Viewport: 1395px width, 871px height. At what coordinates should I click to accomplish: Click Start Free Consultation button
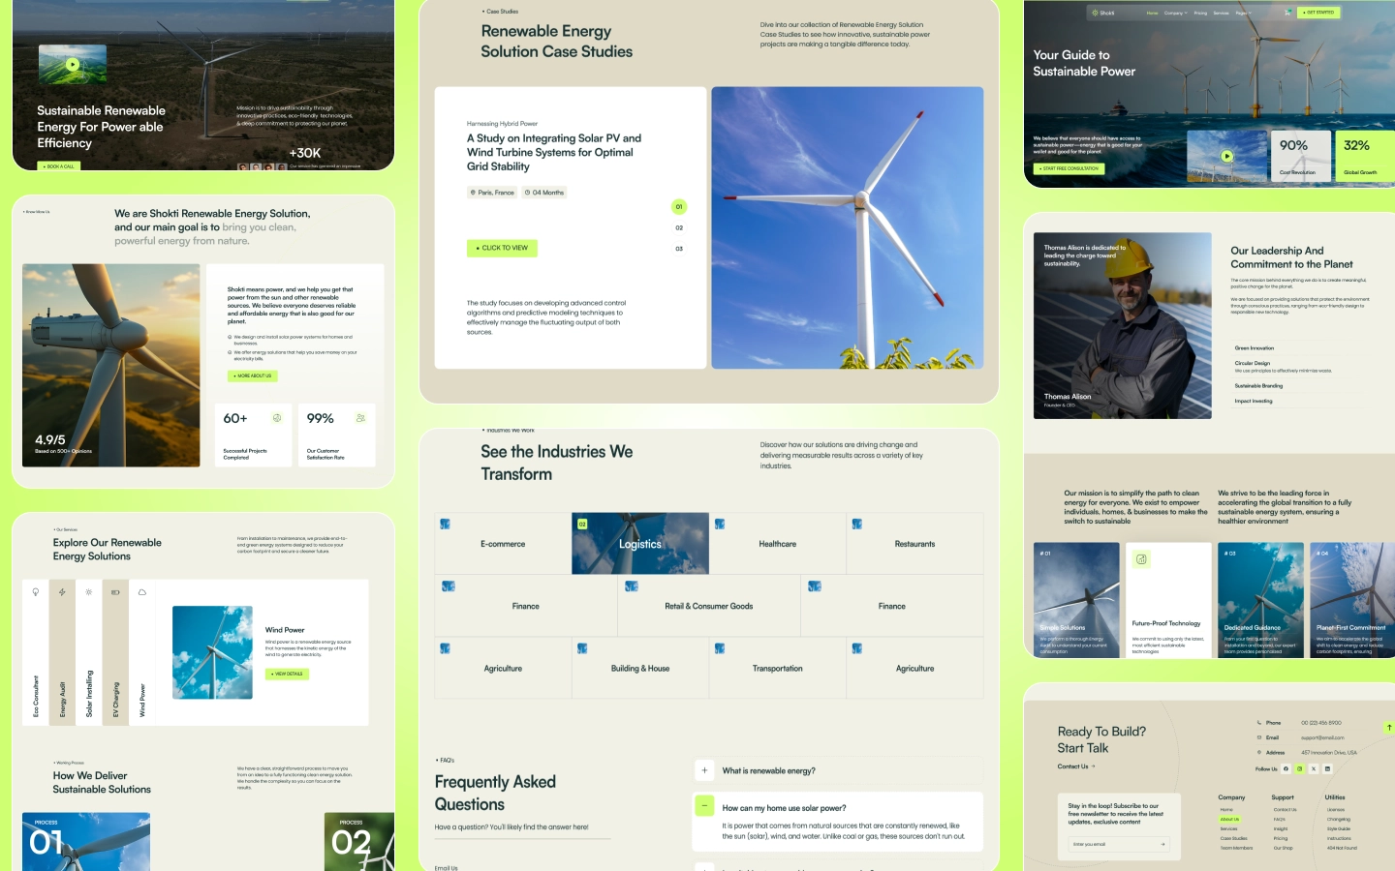1069,168
